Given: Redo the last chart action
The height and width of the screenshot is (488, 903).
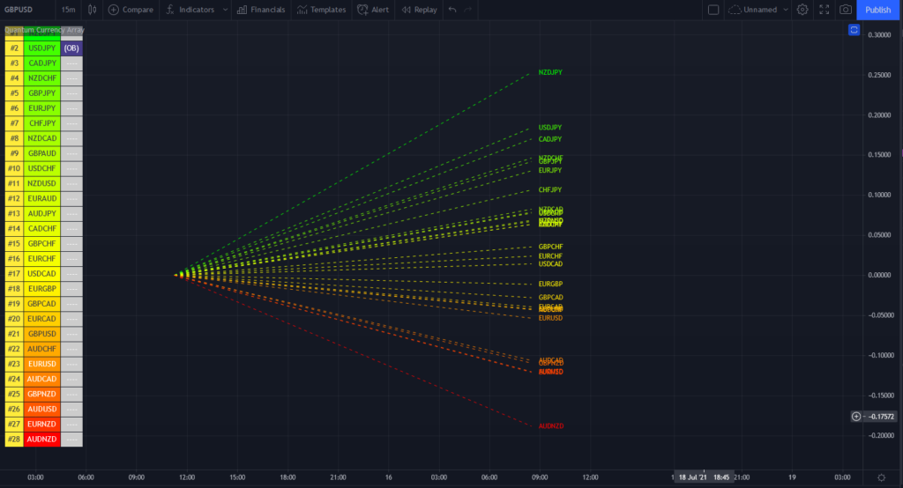Looking at the screenshot, I should (468, 10).
